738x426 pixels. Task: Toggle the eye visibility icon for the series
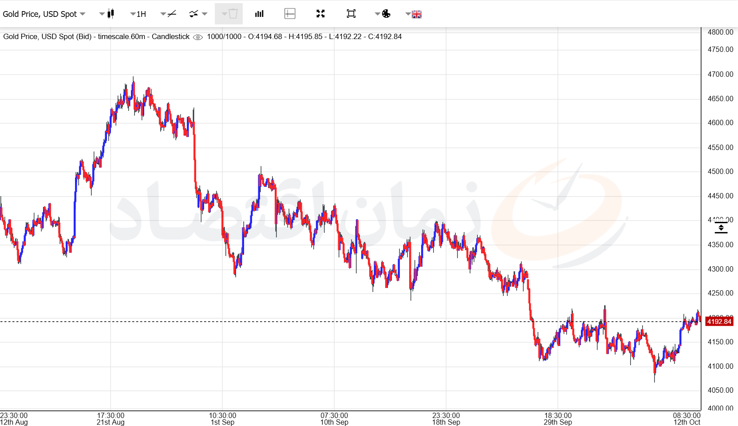pyautogui.click(x=198, y=37)
